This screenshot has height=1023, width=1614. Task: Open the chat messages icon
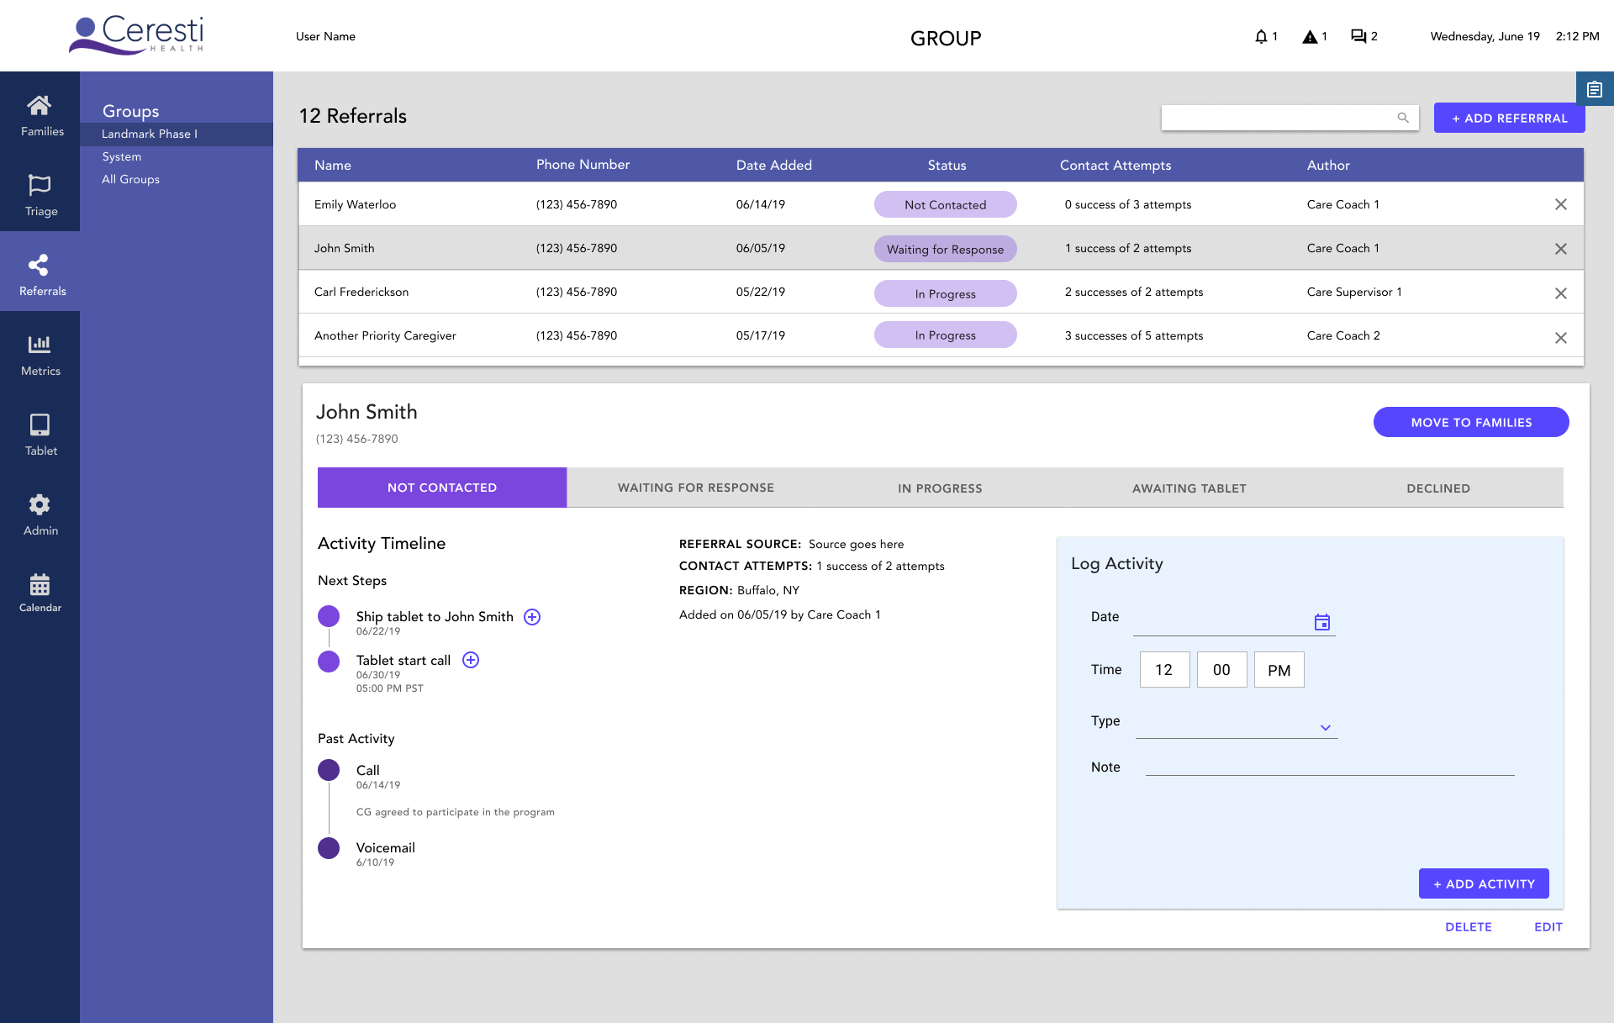(x=1358, y=36)
